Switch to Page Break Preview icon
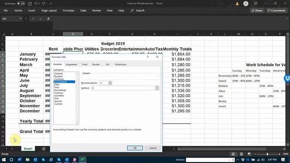This screenshot has width=290, height=163. pos(249,154)
